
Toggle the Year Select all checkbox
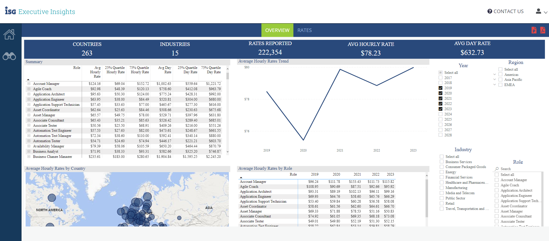click(441, 73)
